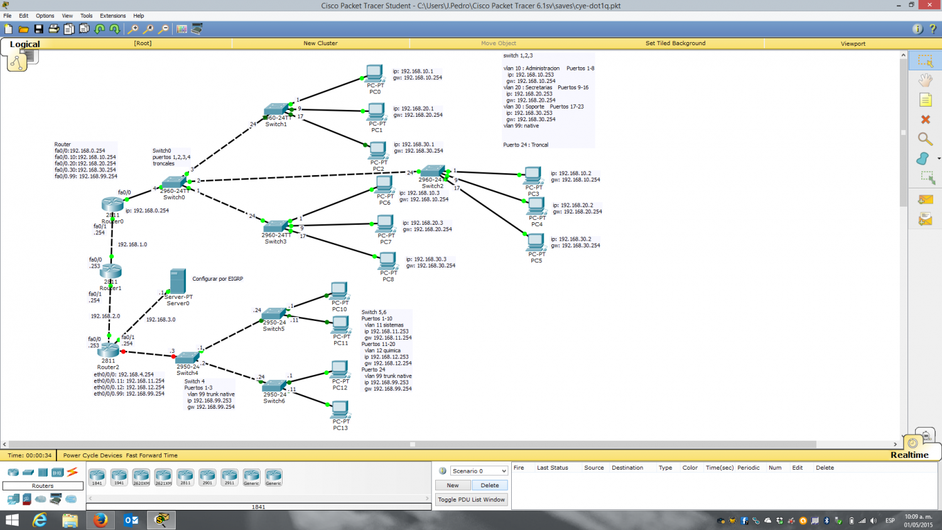
Task: Expand the polygon tool dropdown arrow
Action: [x=938, y=159]
